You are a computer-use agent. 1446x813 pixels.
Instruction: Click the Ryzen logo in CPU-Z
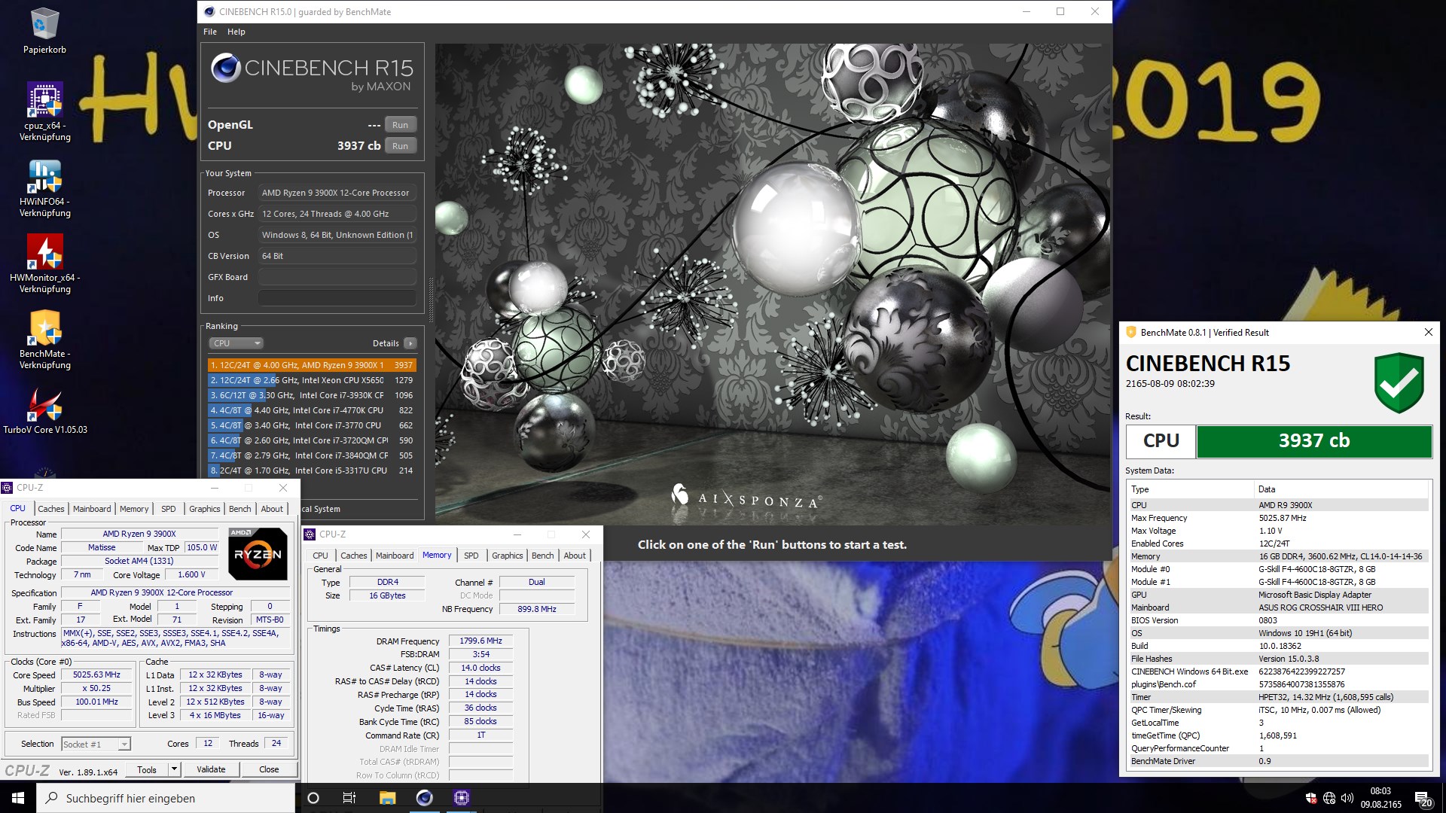pos(258,554)
